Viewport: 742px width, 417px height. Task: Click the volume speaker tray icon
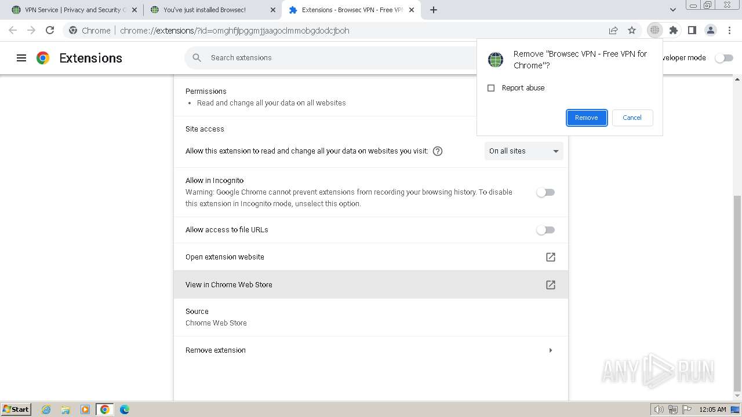pyautogui.click(x=659, y=409)
